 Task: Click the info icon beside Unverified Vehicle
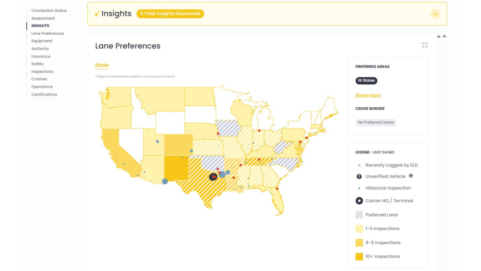(411, 176)
